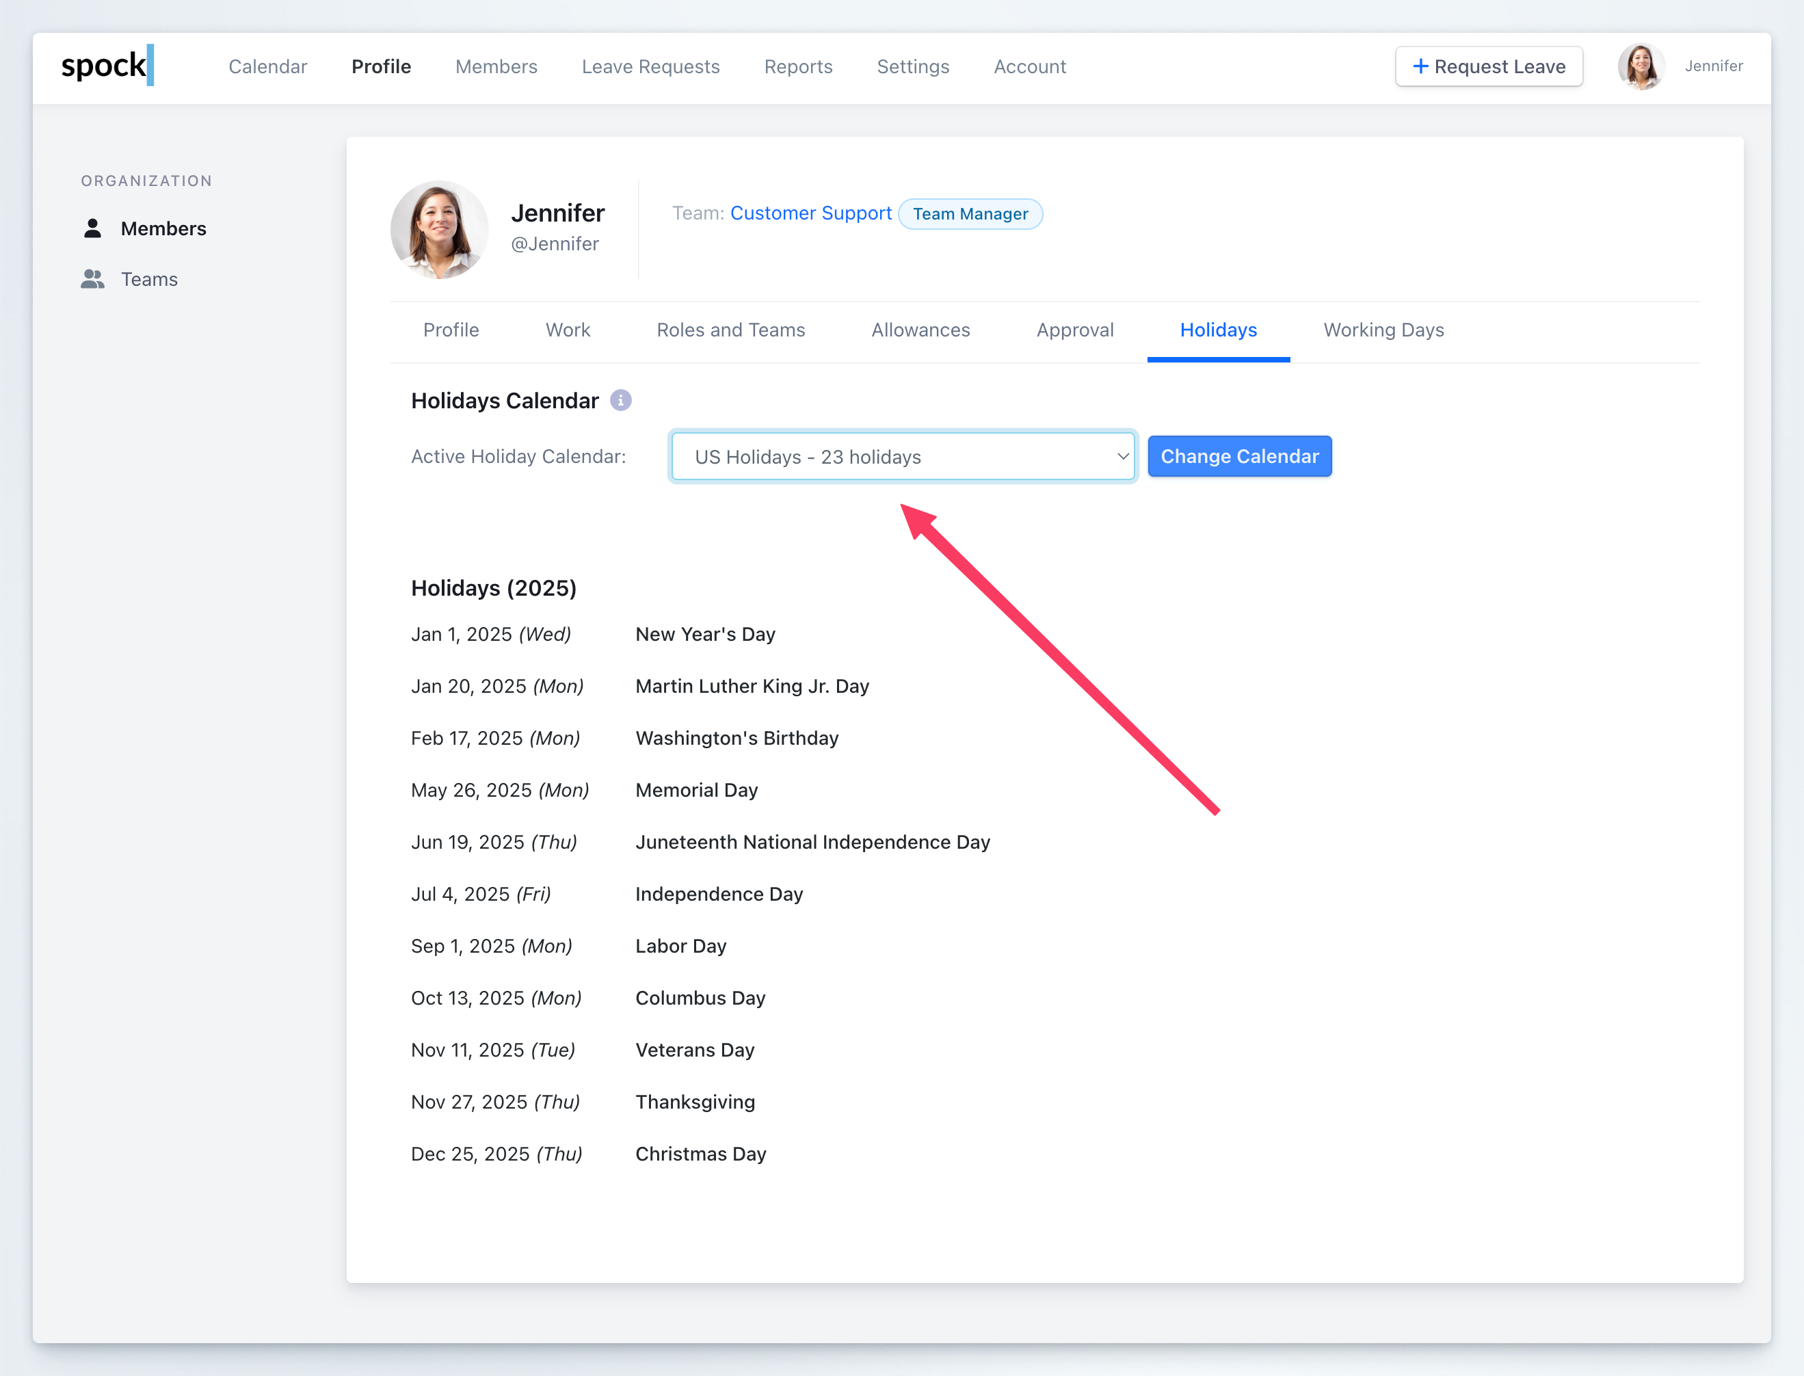Click the Holidays Calendar info icon
The width and height of the screenshot is (1804, 1376).
[x=621, y=401]
